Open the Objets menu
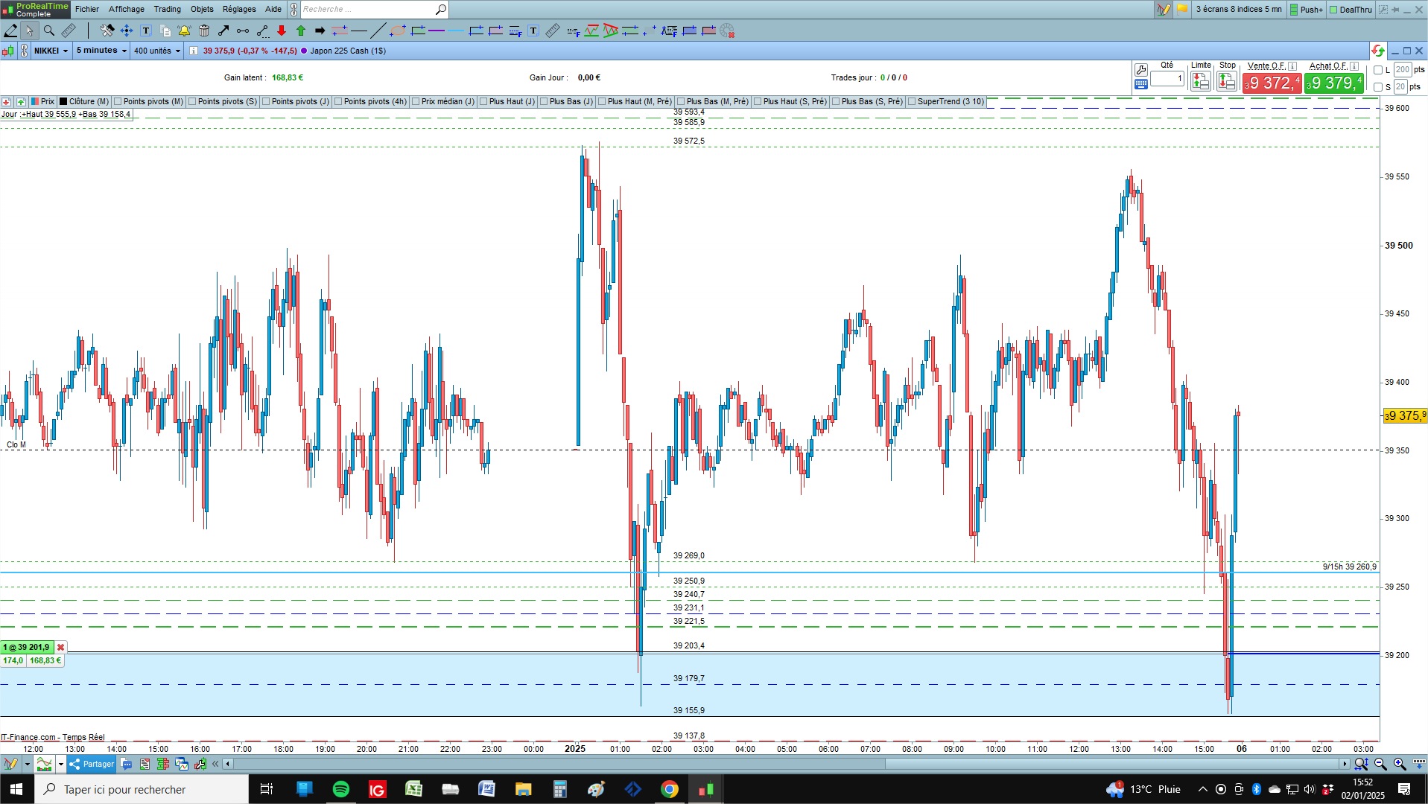Viewport: 1428px width, 804px height. [x=202, y=9]
